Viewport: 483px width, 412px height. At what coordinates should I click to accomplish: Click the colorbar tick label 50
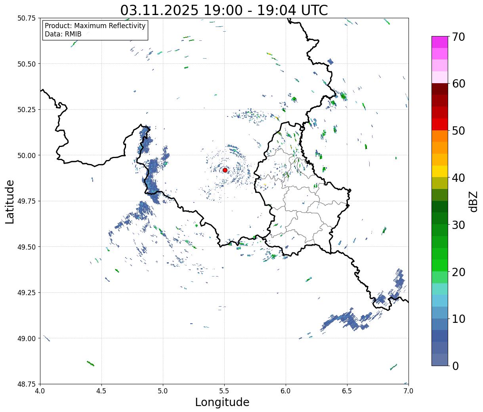(x=458, y=131)
